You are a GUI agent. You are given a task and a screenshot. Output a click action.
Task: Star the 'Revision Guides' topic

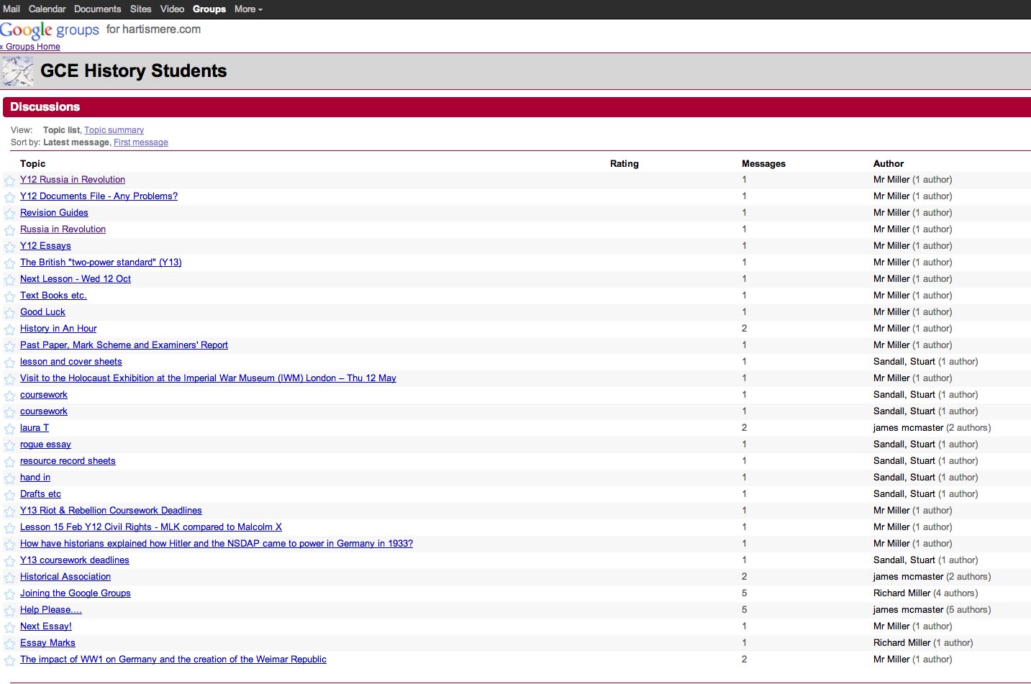[x=9, y=214]
